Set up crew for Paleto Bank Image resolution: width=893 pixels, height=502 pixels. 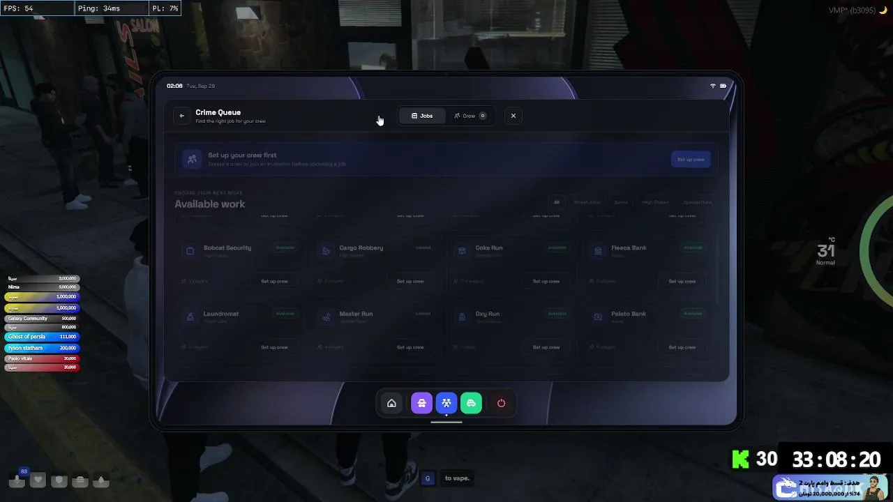pyautogui.click(x=682, y=347)
